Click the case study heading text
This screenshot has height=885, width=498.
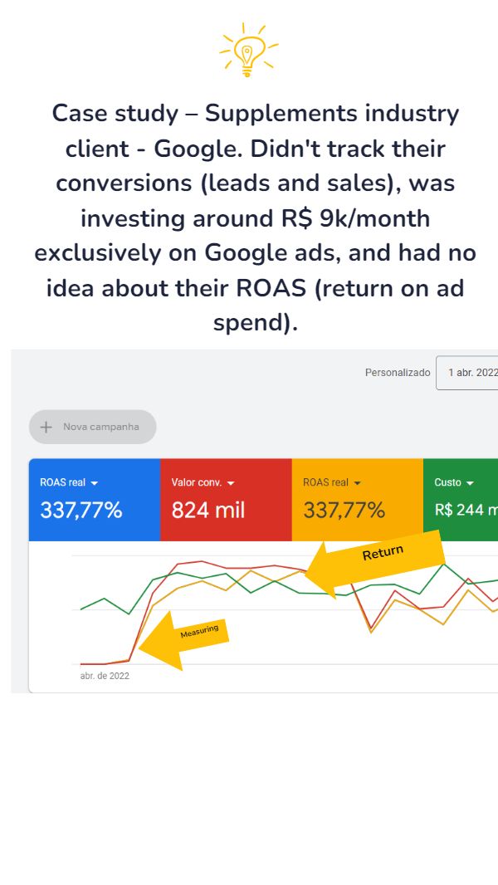point(256,218)
